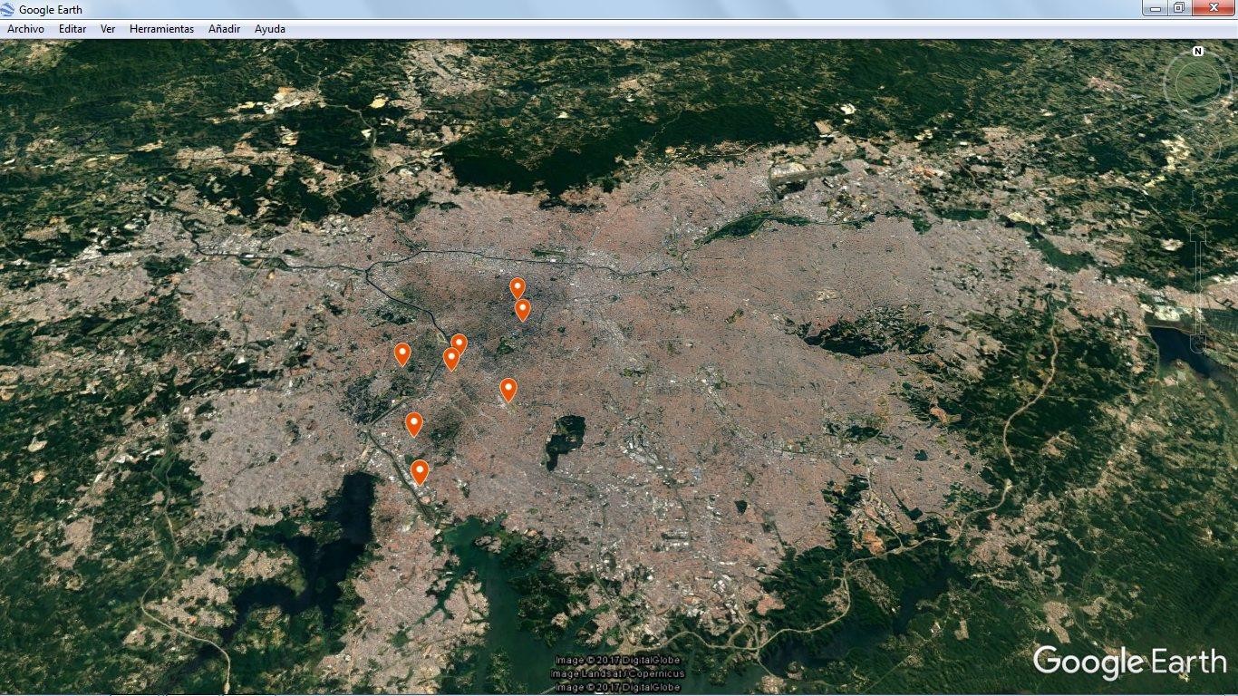Select the southernmost orange placemark pin
Image resolution: width=1238 pixels, height=696 pixels.
tap(420, 472)
